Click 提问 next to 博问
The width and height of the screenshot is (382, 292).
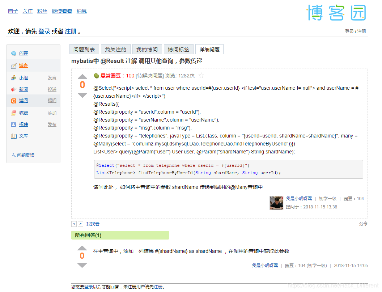[52, 101]
